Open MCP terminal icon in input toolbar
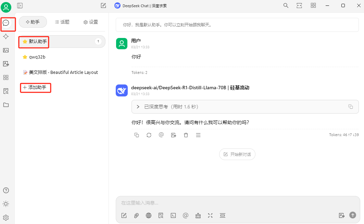Viewport: 364px width, 224px height. point(173,215)
